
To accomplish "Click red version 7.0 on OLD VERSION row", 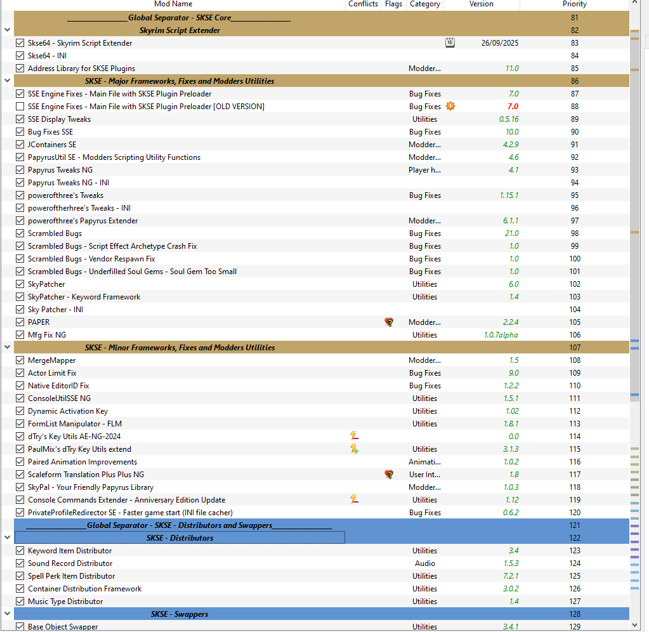I will coord(513,107).
